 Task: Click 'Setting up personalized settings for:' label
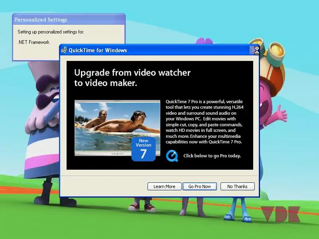click(51, 32)
